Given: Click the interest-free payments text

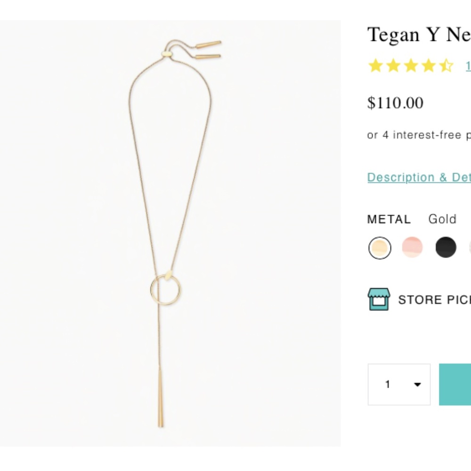Looking at the screenshot, I should [x=419, y=135].
